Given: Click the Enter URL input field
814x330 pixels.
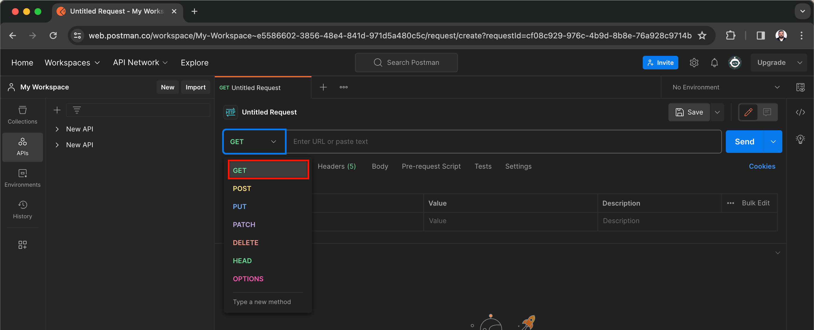Looking at the screenshot, I should pos(503,142).
